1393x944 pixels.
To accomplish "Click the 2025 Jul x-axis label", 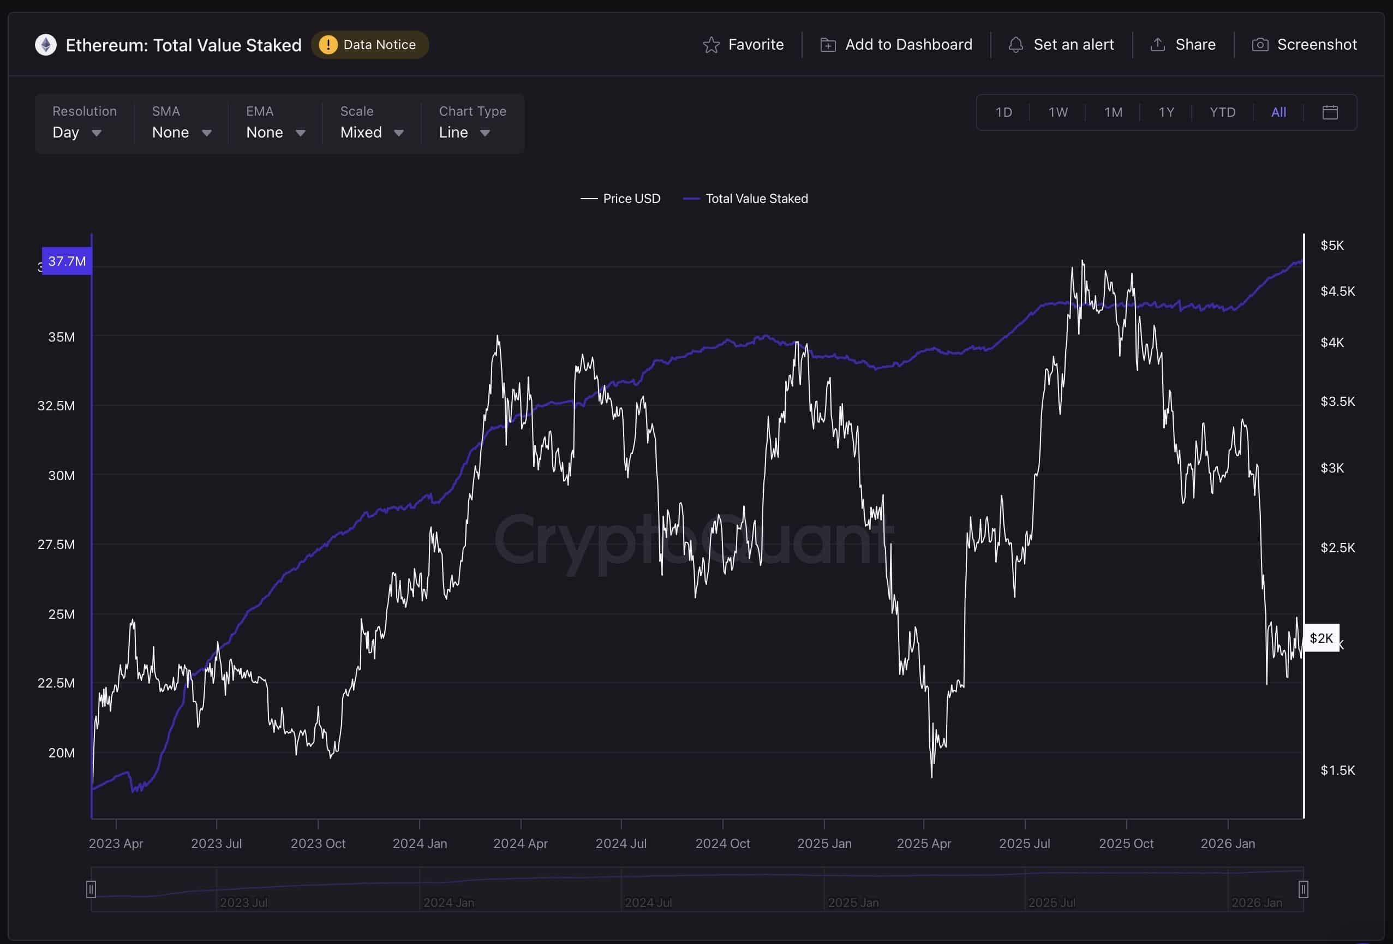I will point(1024,843).
